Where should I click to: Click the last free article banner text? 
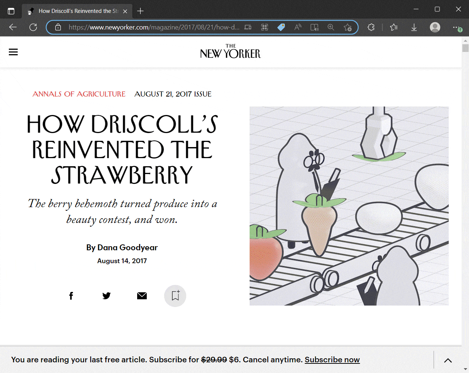coord(79,360)
